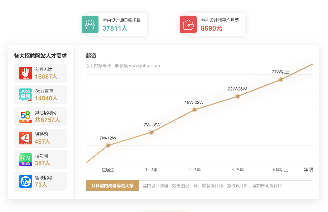This screenshot has height=212, width=328.
Task: Click the 各大招聘网站人才需求 heading
Action: click(x=40, y=56)
